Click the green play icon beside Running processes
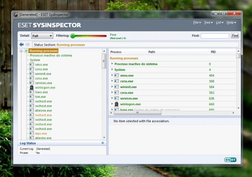 tap(26, 51)
